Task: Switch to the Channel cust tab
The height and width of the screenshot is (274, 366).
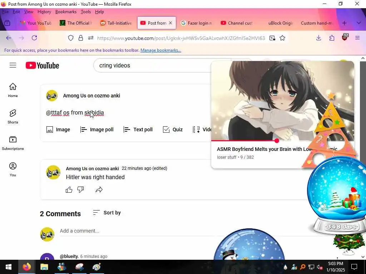Action: click(237, 23)
